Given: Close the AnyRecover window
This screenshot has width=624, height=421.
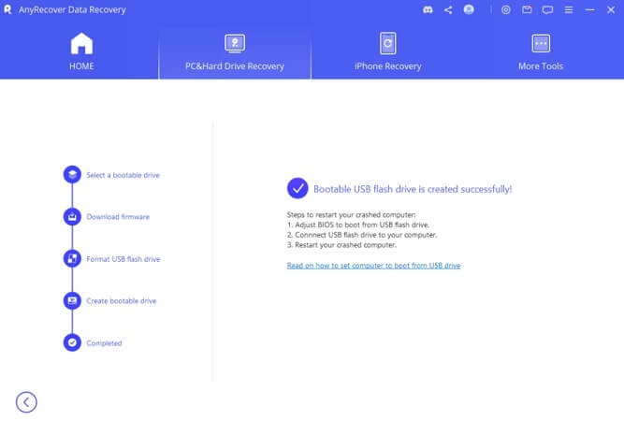Looking at the screenshot, I should pos(611,10).
